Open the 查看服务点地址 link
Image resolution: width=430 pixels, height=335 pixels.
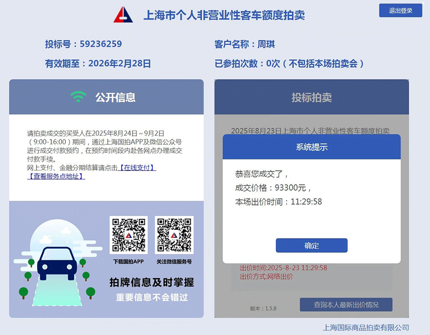[56, 176]
